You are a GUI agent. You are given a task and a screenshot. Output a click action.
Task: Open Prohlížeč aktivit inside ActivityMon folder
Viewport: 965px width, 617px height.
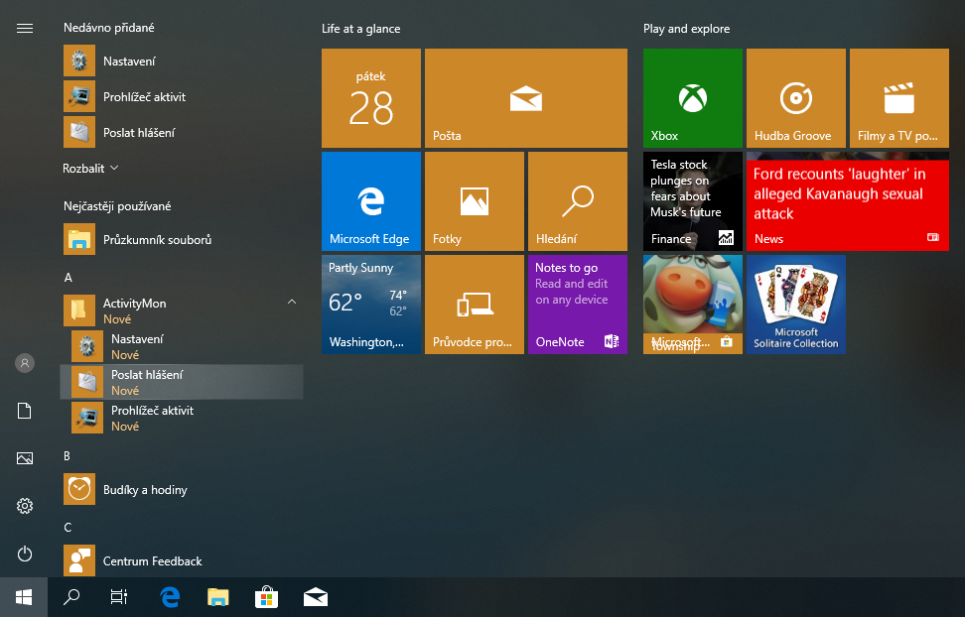point(182,418)
